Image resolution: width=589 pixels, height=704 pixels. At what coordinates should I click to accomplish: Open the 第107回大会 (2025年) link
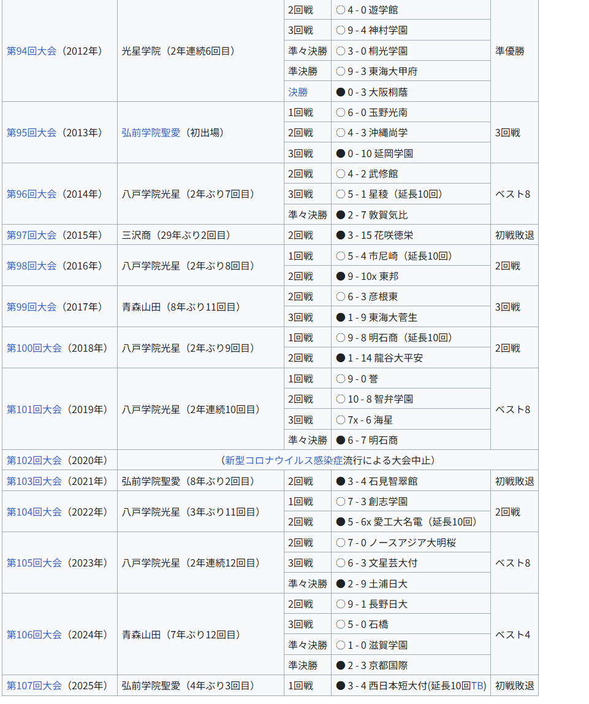pos(34,686)
